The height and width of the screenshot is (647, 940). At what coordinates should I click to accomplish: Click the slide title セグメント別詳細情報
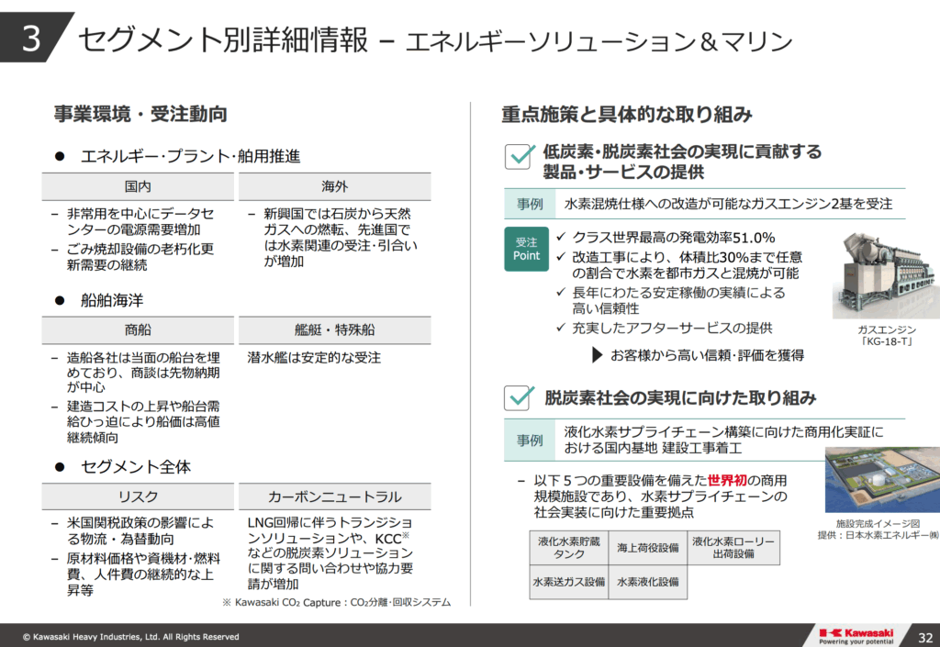(x=222, y=39)
